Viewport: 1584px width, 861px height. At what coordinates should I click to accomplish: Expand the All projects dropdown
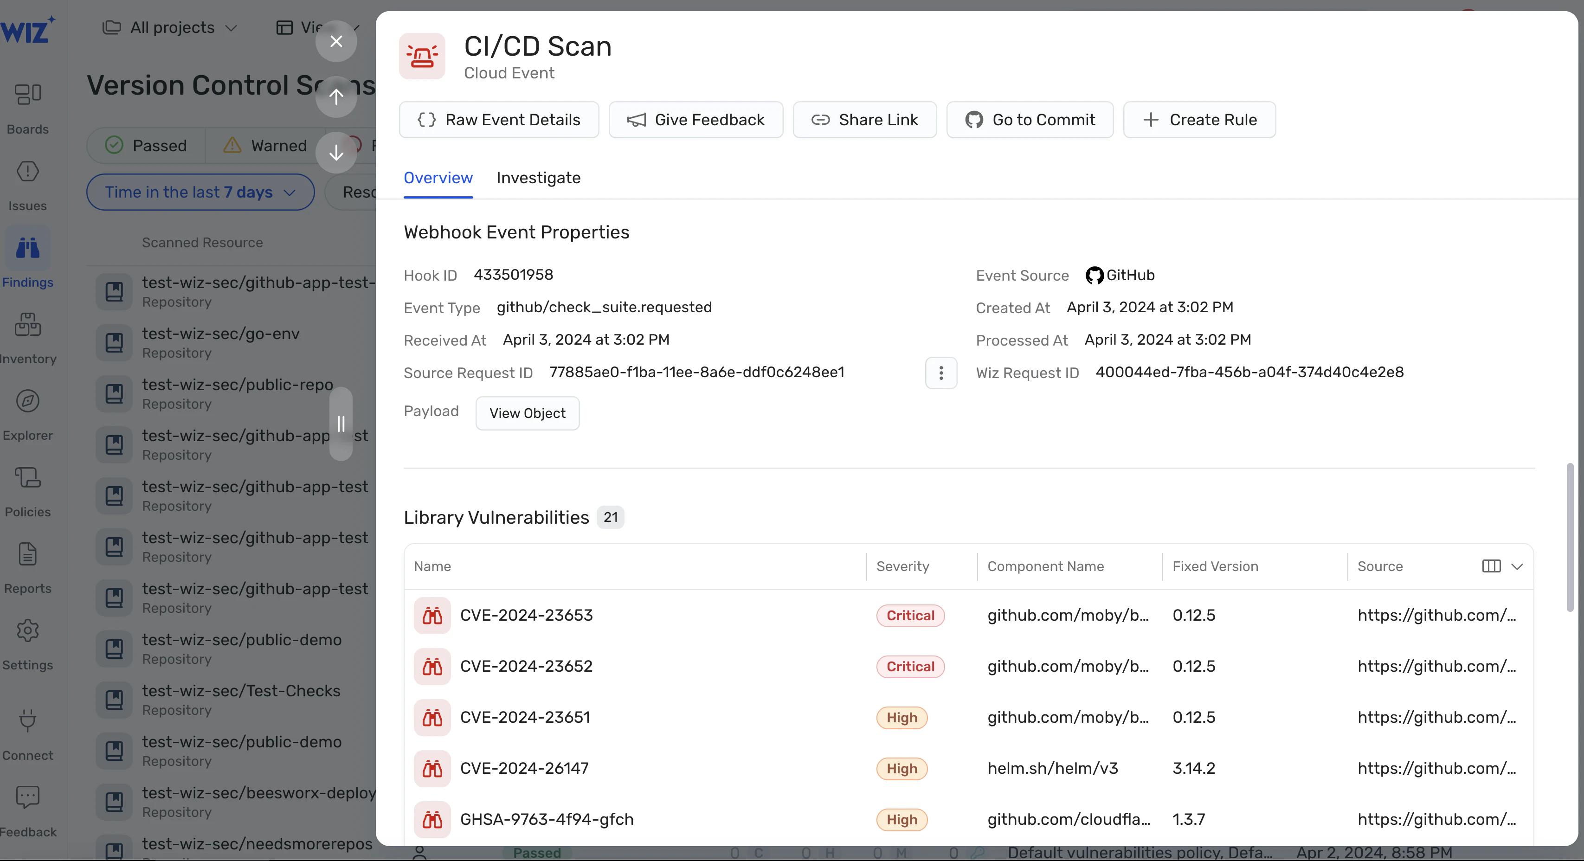coord(170,28)
